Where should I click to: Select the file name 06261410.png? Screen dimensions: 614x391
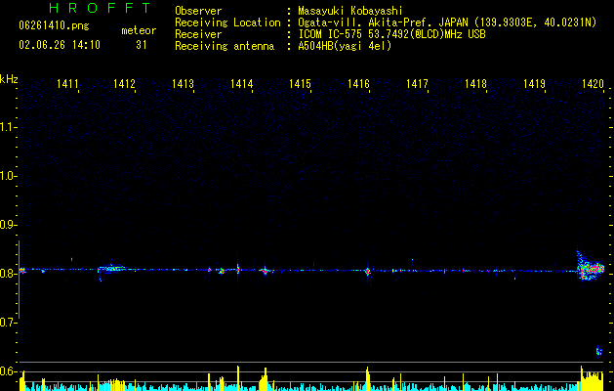pyautogui.click(x=54, y=25)
